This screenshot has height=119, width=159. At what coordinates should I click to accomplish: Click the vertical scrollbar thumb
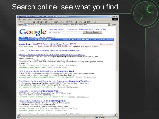117,50
